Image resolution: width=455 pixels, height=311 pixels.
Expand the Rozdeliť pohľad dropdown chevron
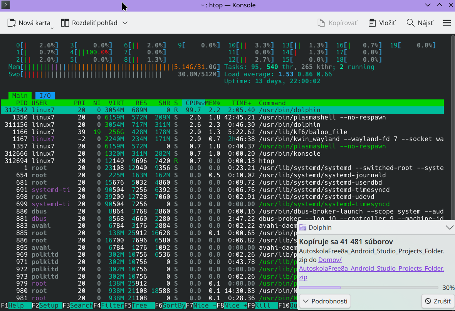tap(125, 23)
